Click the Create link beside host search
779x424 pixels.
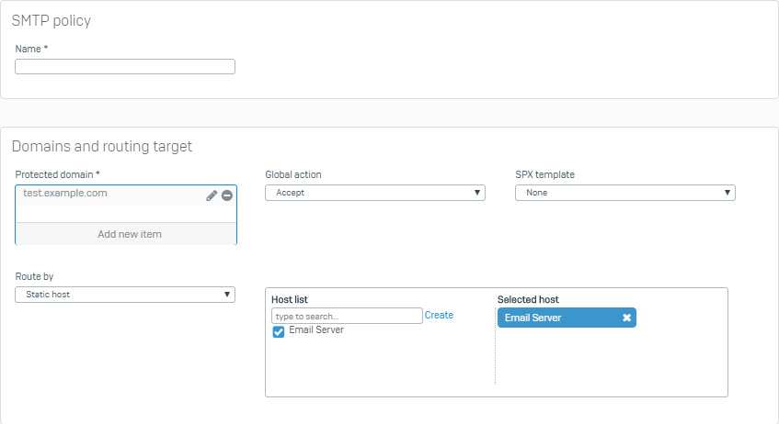439,315
